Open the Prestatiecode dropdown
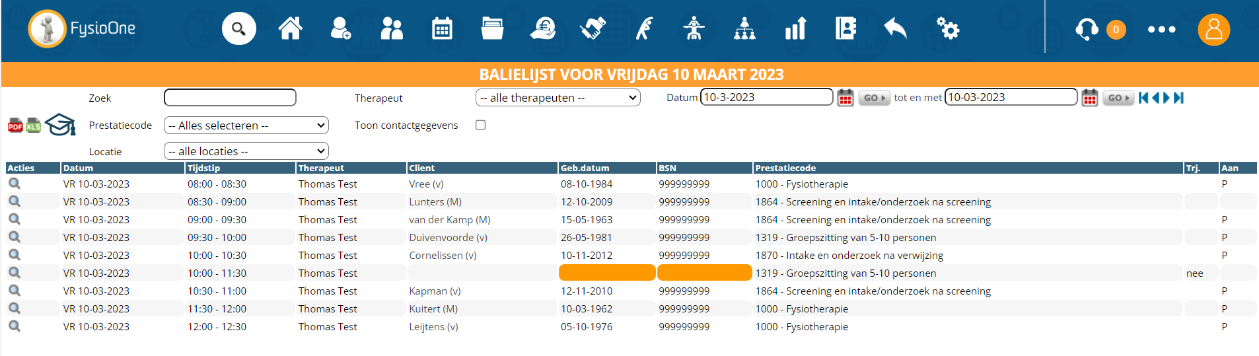The width and height of the screenshot is (1259, 356). point(246,125)
